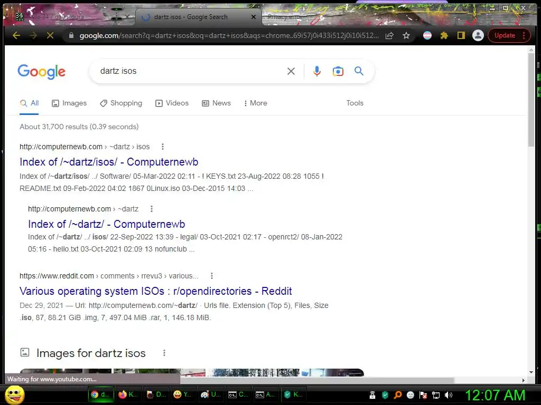The width and height of the screenshot is (541, 405).
Task: Click the green shield tray icon
Action: tap(385, 396)
